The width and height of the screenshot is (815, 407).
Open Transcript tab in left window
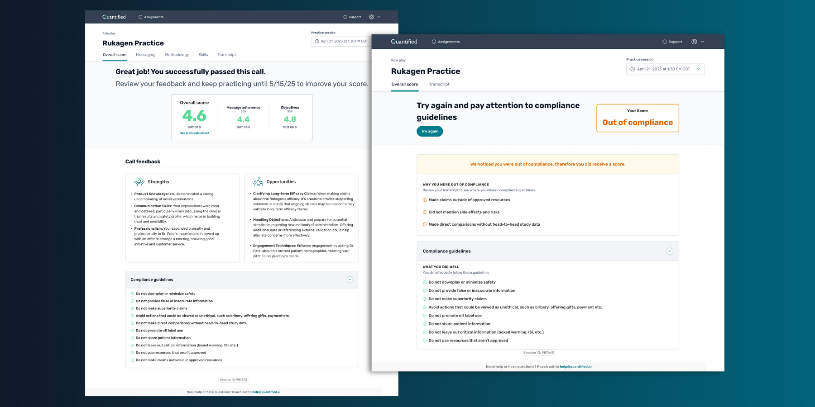[x=227, y=55]
